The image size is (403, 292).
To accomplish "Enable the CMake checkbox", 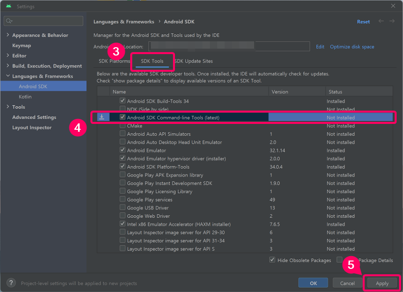I will [x=122, y=126].
